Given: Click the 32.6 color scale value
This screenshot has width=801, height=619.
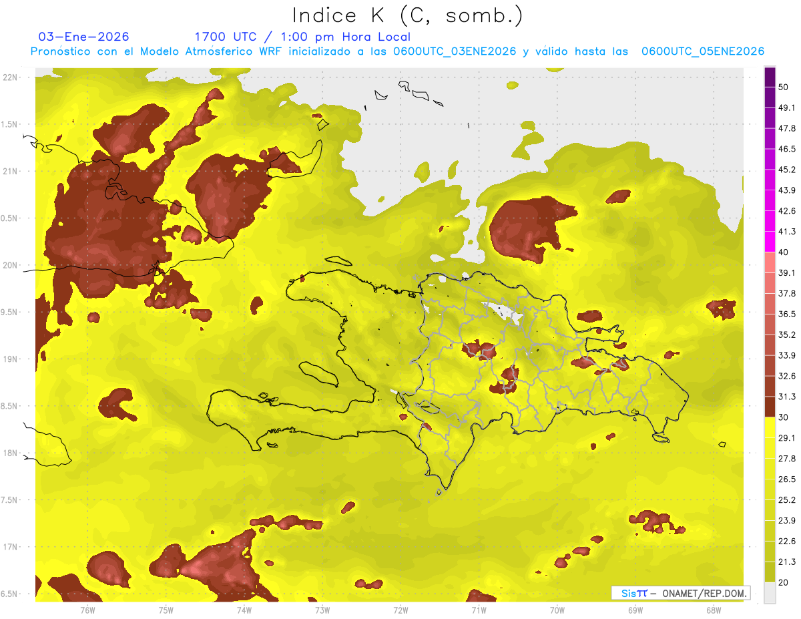Looking at the screenshot, I should [787, 376].
